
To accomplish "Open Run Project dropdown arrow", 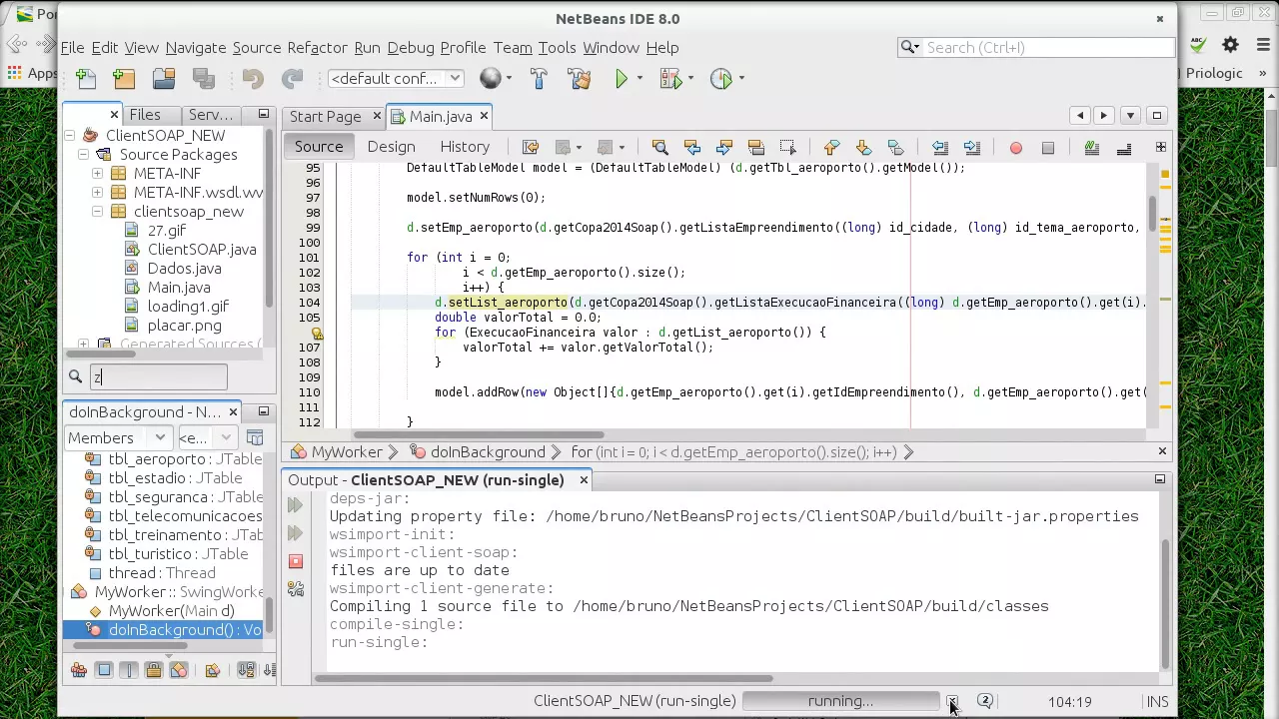I will [641, 78].
